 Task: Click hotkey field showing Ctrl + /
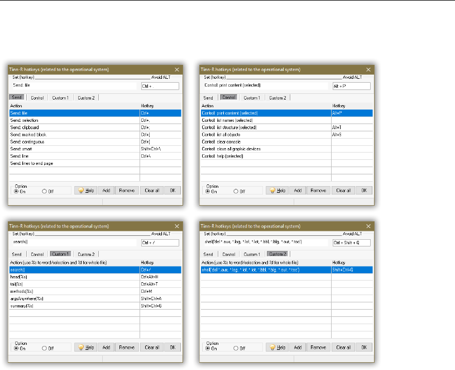coord(160,243)
